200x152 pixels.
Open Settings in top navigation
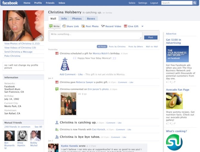(143, 3)
